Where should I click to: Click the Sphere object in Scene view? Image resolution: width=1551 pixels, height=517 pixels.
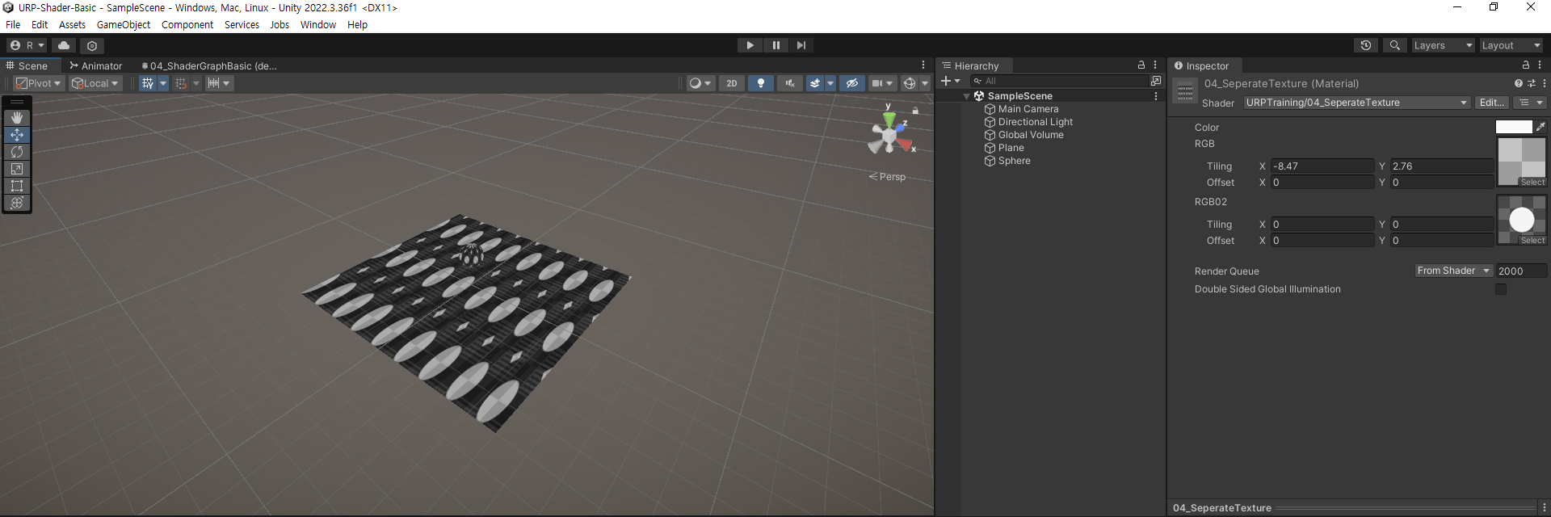pyautogui.click(x=471, y=254)
